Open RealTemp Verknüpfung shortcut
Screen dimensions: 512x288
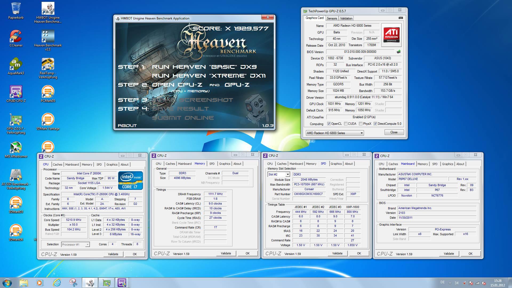pyautogui.click(x=48, y=68)
